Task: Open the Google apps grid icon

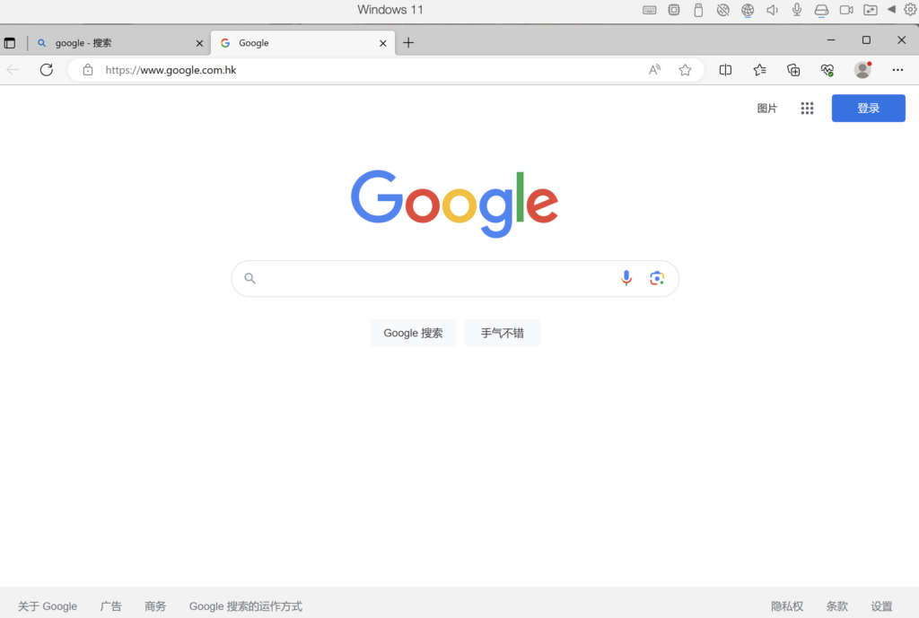Action: coord(807,109)
